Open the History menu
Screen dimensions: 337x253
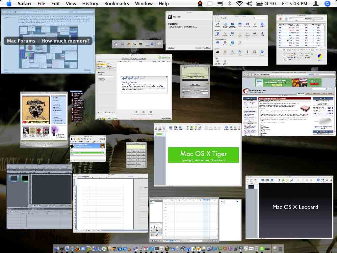pyautogui.click(x=90, y=3)
